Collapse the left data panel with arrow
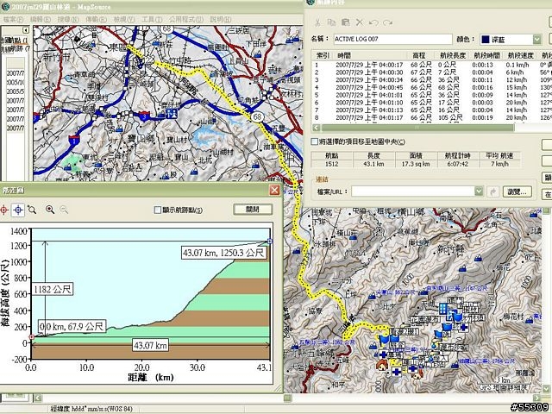552x414 pixels. click(x=25, y=30)
